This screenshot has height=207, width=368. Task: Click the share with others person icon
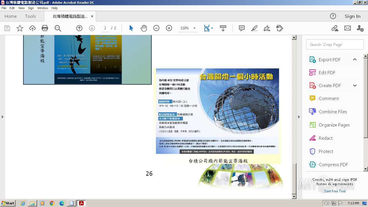[x=360, y=28]
